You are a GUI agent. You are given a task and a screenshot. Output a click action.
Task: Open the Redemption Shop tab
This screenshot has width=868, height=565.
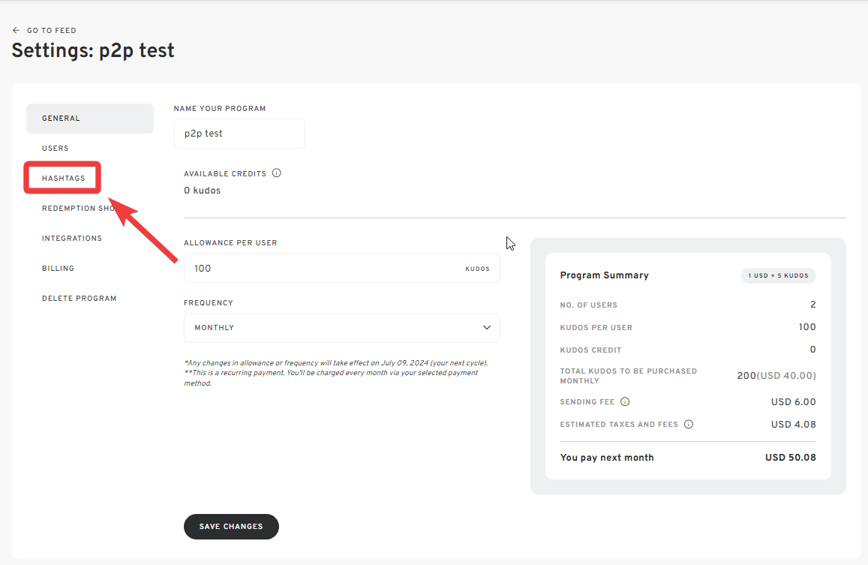click(x=78, y=209)
